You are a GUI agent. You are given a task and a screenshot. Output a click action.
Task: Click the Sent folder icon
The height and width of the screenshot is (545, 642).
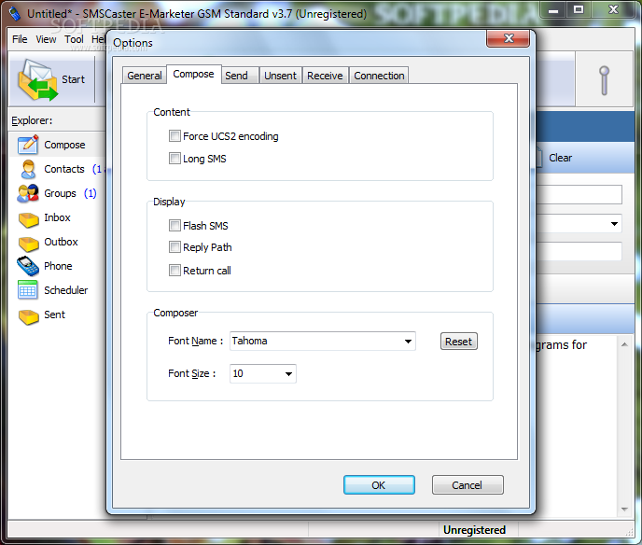tap(28, 316)
